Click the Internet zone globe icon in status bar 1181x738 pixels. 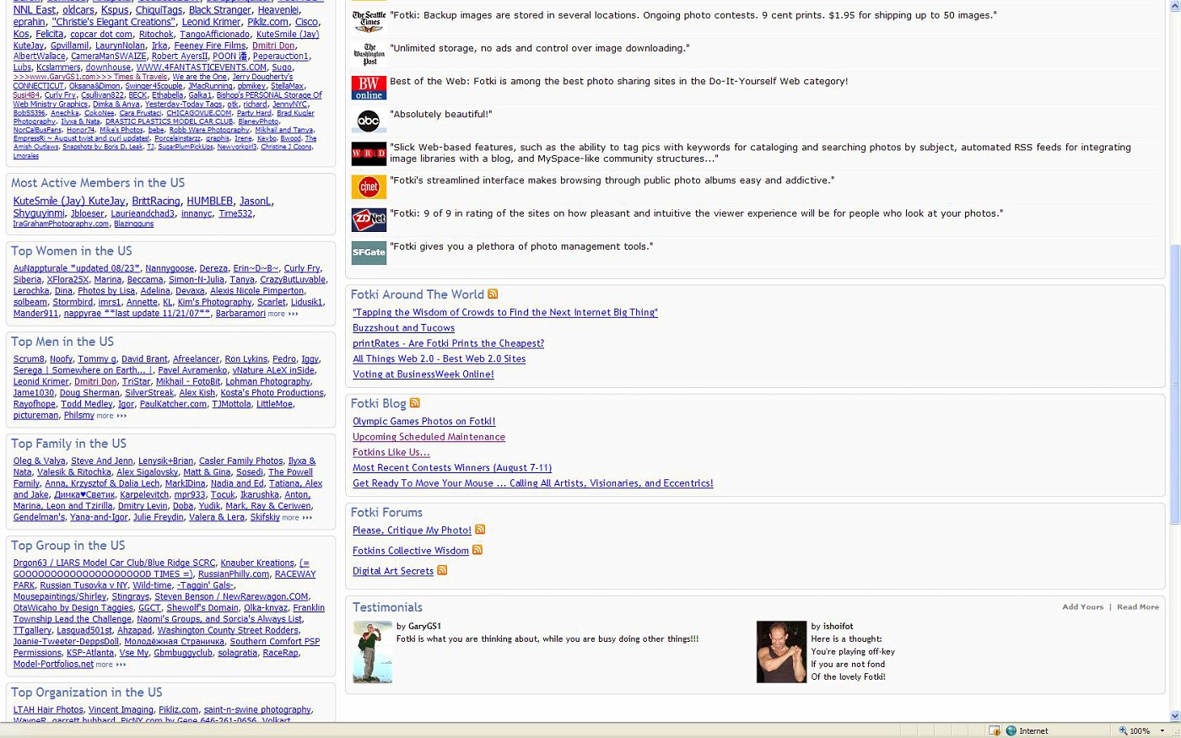click(1011, 730)
